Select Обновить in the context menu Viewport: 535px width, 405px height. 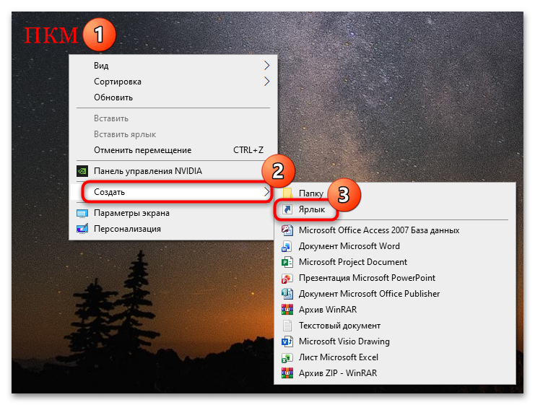click(x=173, y=97)
